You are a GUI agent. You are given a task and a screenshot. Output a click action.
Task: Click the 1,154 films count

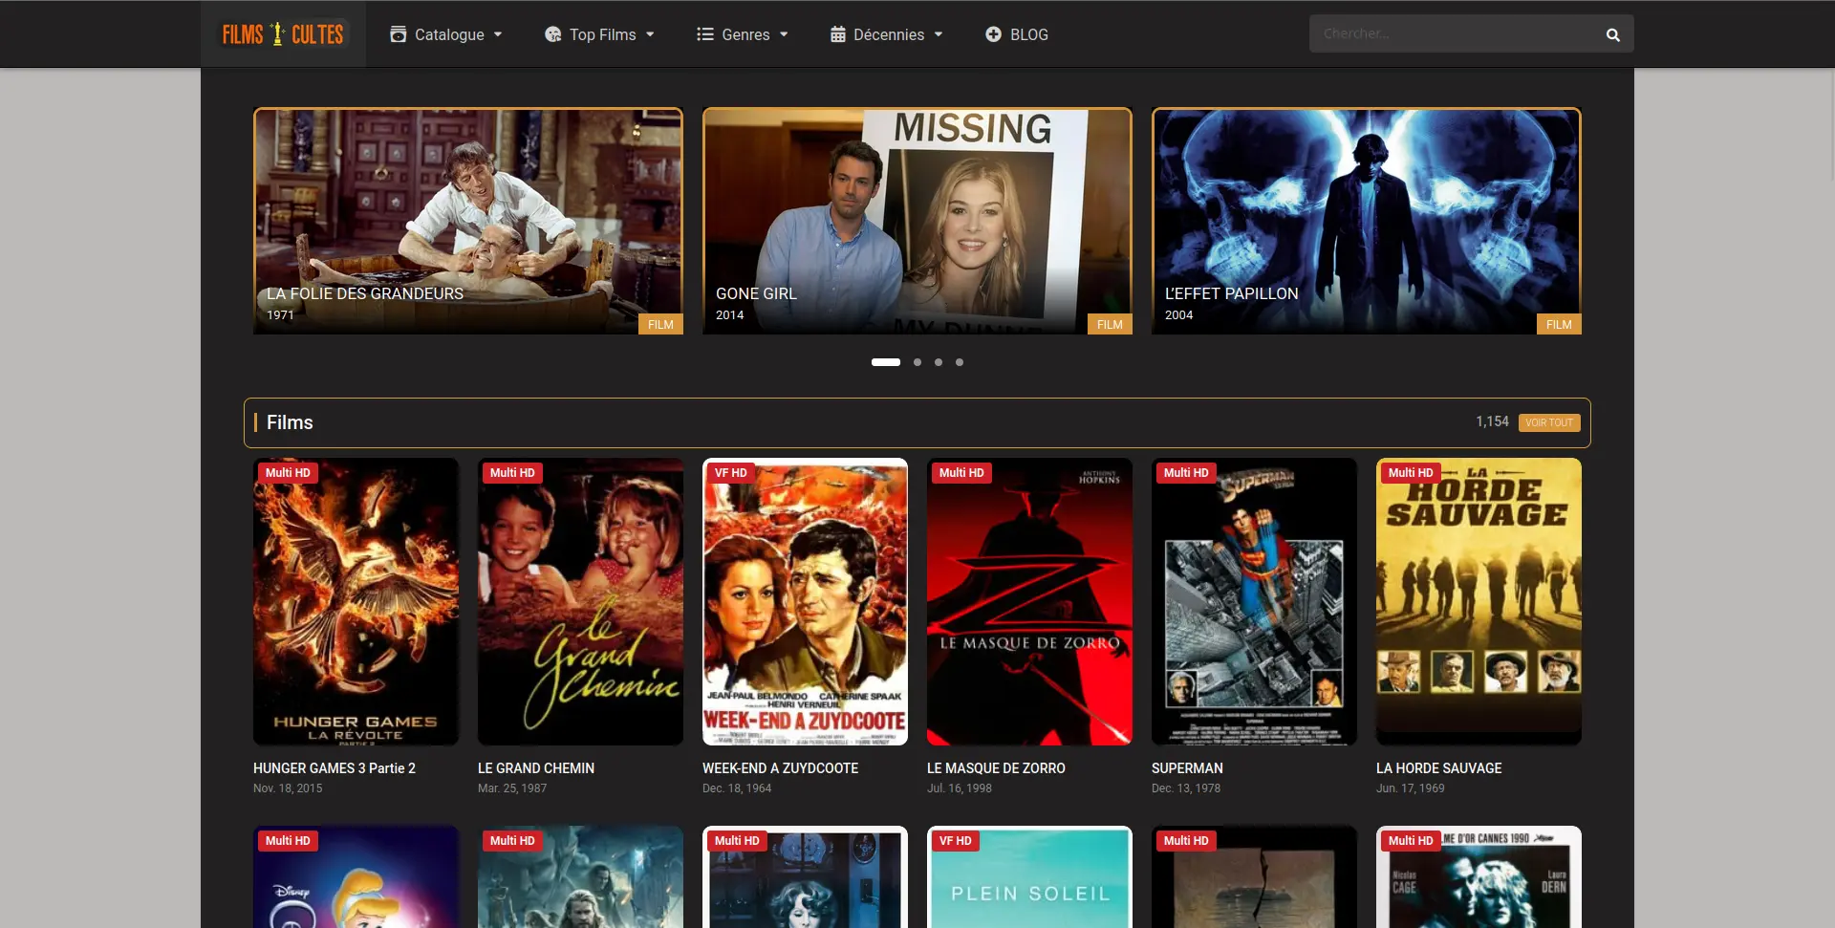pos(1492,421)
